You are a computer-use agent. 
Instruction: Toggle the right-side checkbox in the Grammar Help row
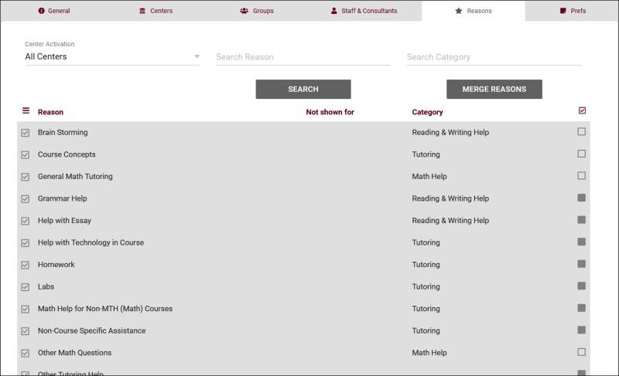pyautogui.click(x=582, y=198)
